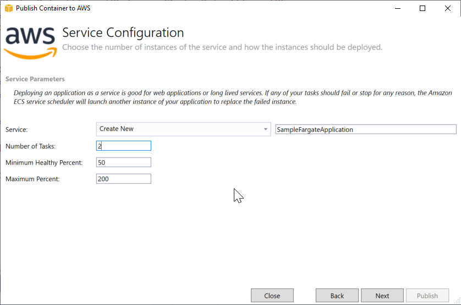Select the Maximum Percent field
Viewport: 461px width, 305px height.
(x=123, y=179)
